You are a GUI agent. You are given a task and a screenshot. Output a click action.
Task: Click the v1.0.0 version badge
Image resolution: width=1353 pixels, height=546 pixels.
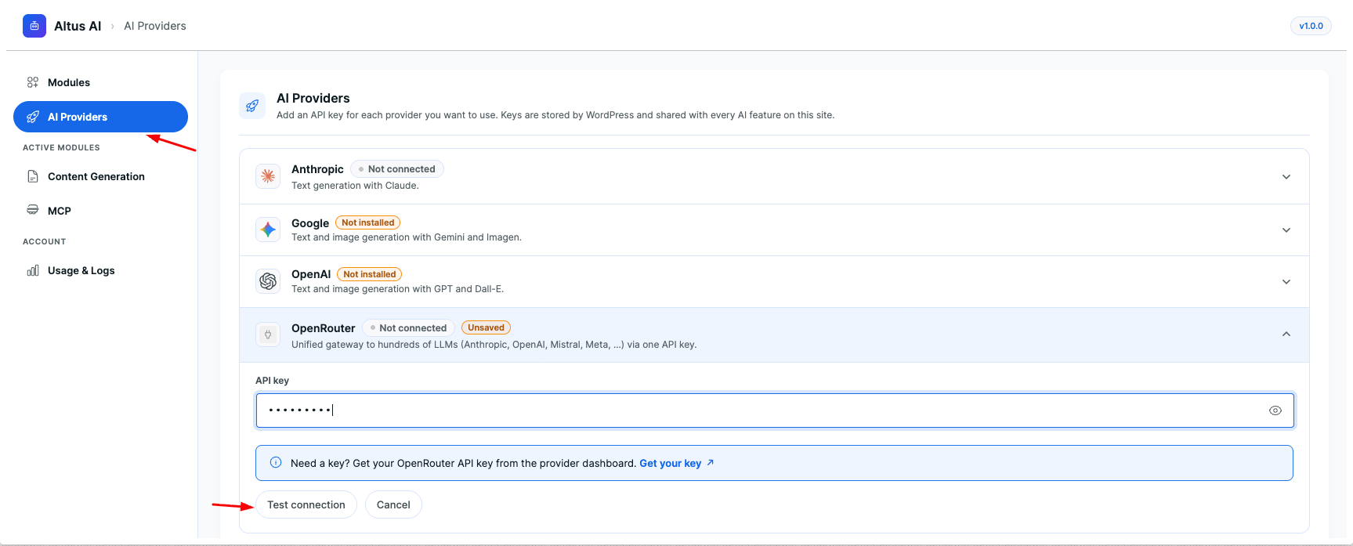(1311, 26)
